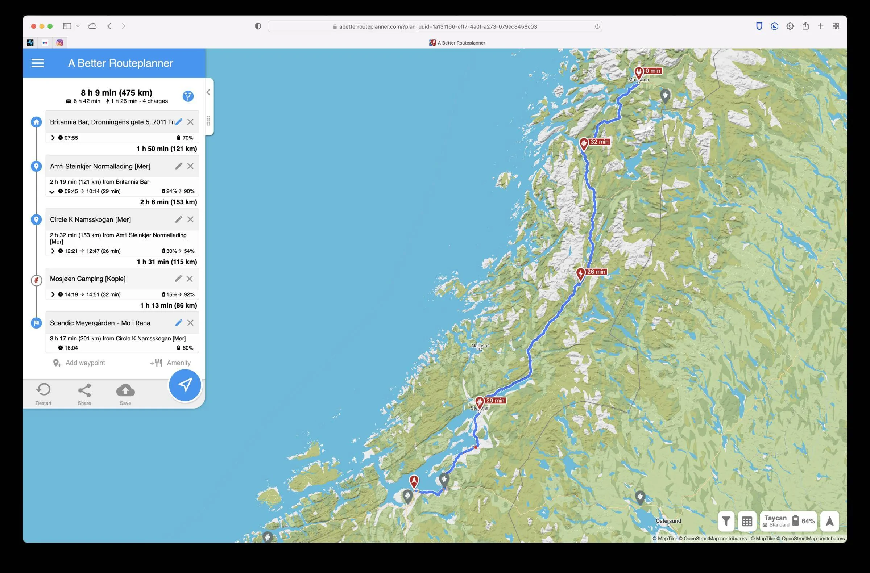Click the destination flag icon
The image size is (870, 573).
coord(36,323)
